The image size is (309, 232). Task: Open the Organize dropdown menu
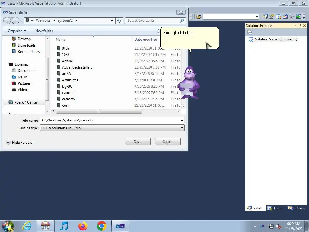17,31
